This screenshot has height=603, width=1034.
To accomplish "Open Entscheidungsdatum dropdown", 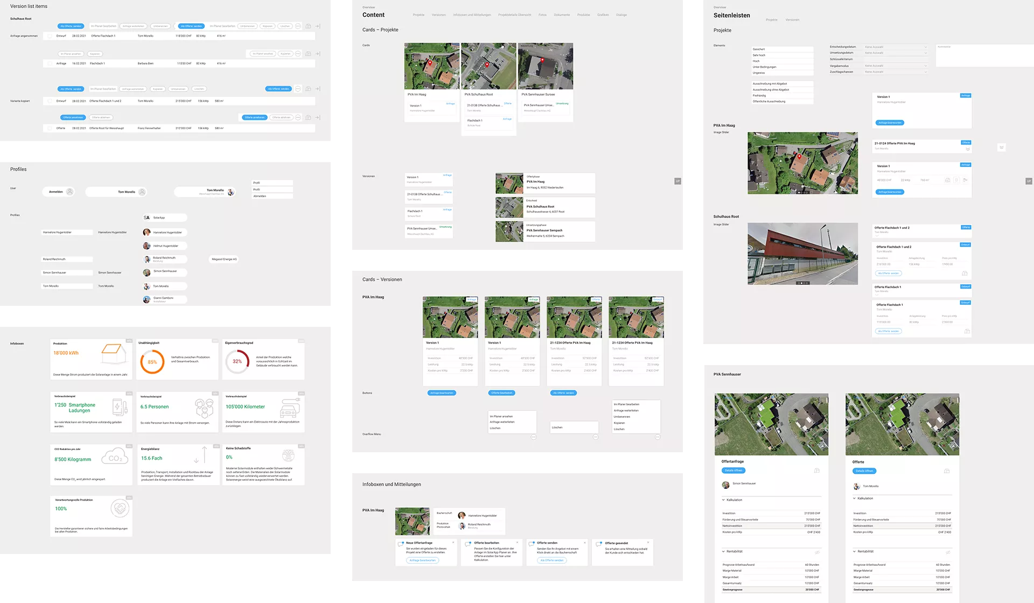I will [x=895, y=47].
